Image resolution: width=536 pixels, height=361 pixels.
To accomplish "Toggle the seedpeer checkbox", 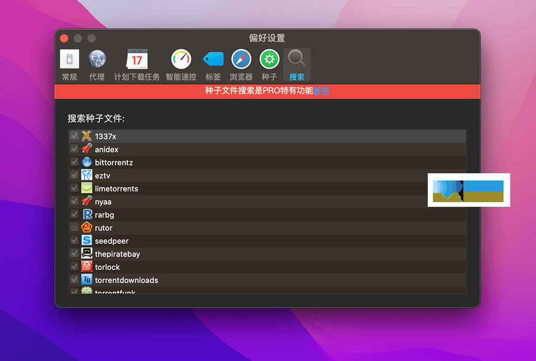I will (x=74, y=240).
